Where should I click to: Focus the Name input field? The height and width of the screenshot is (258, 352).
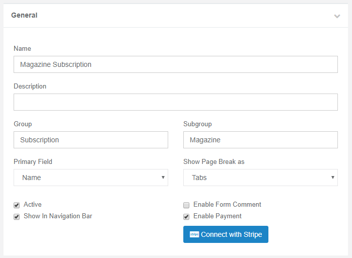(x=176, y=64)
